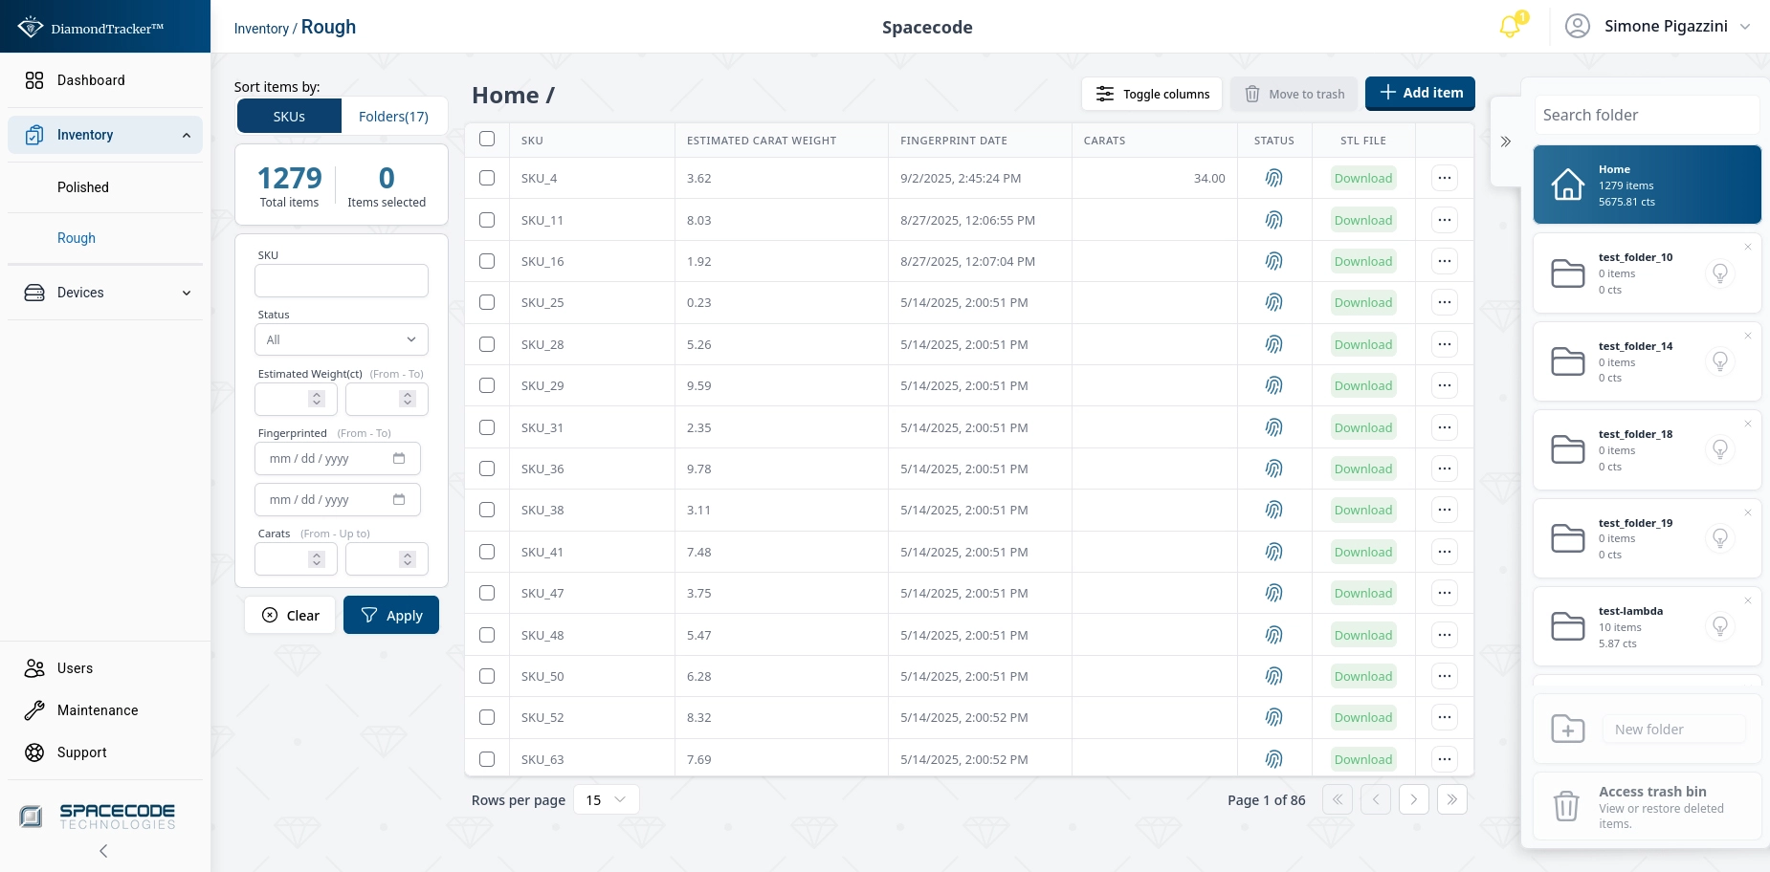Click the notification bell icon
Image resolution: width=1770 pixels, height=872 pixels.
point(1510,27)
